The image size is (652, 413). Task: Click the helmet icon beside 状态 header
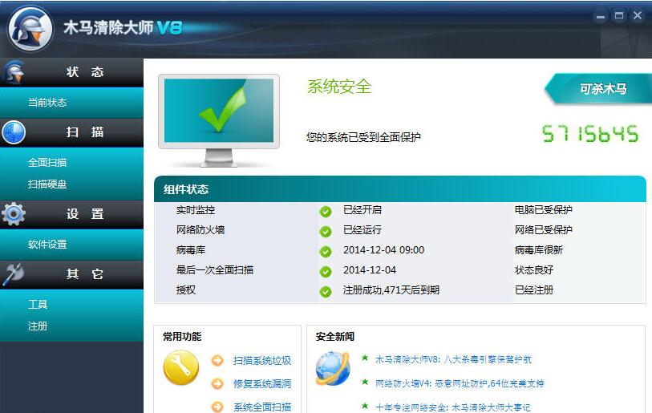(14, 72)
